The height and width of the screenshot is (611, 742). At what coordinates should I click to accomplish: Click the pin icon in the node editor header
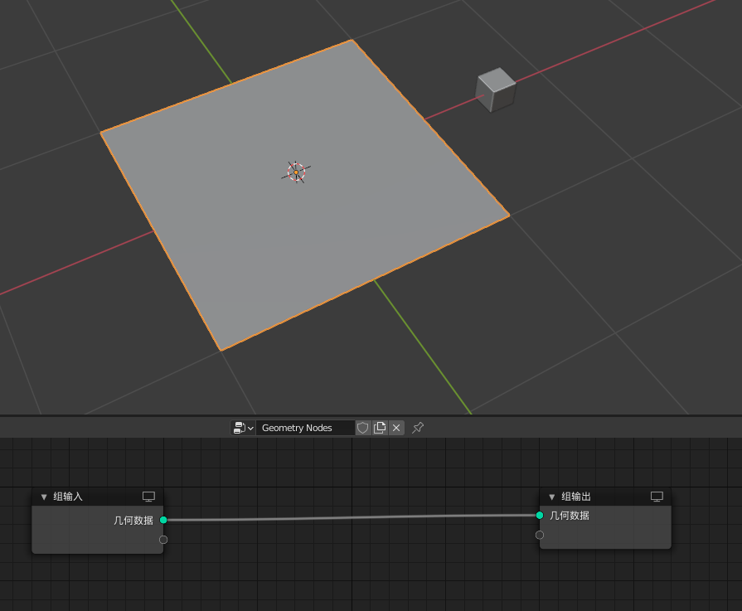pos(417,427)
